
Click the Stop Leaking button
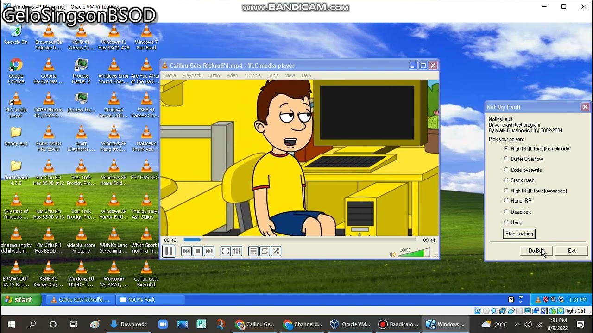(519, 234)
